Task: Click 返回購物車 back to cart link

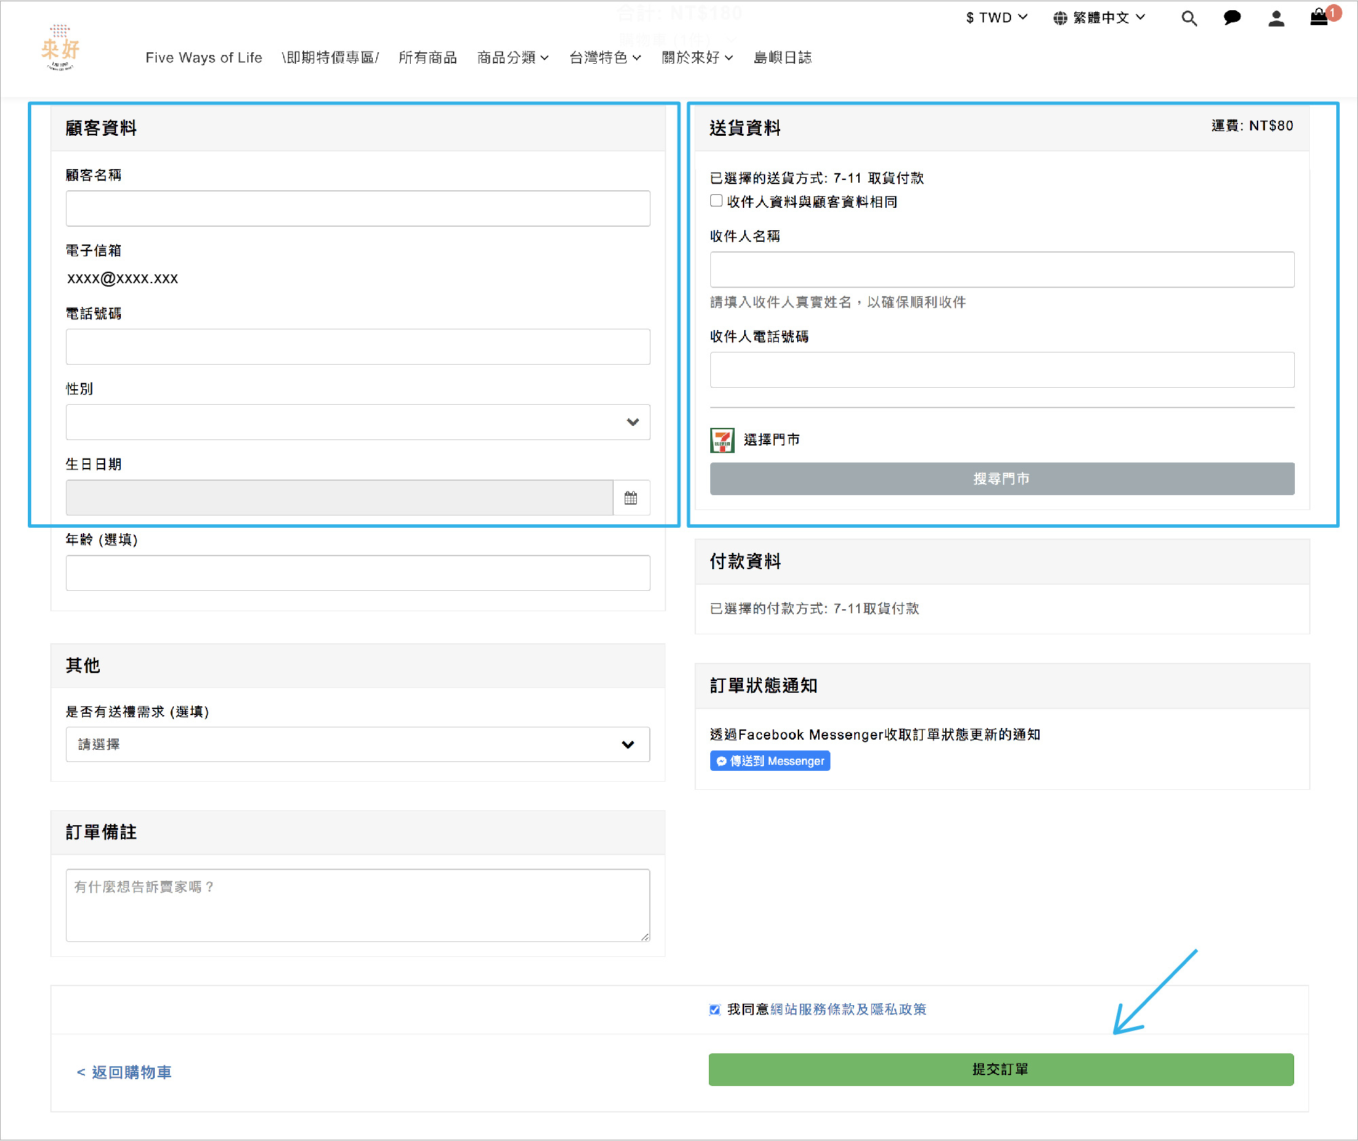Action: (124, 1072)
